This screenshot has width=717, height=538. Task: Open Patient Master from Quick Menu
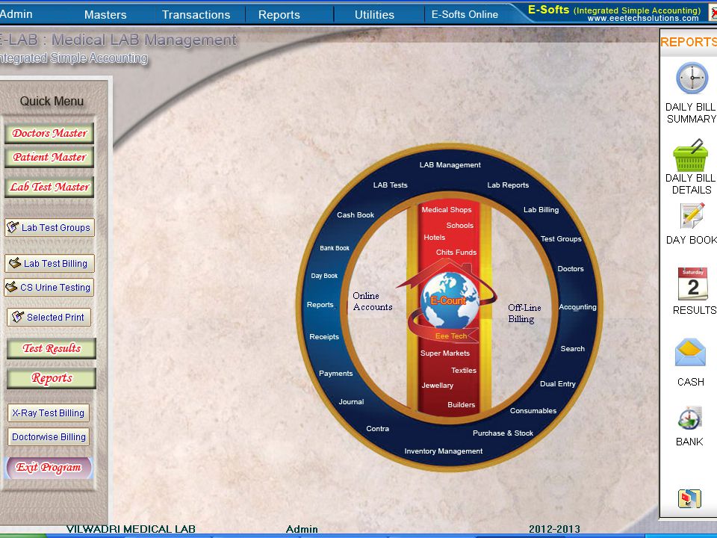tap(49, 157)
